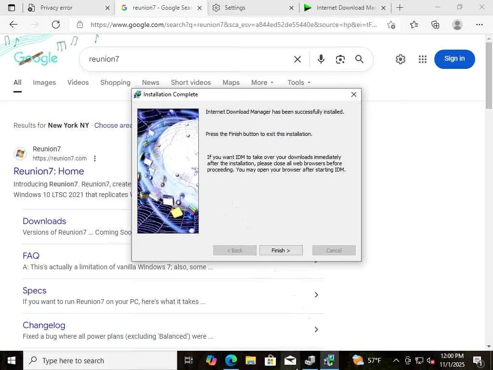
Task: Select the Shopping search filter
Action: pos(115,82)
